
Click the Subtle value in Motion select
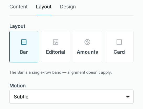tap(21, 97)
